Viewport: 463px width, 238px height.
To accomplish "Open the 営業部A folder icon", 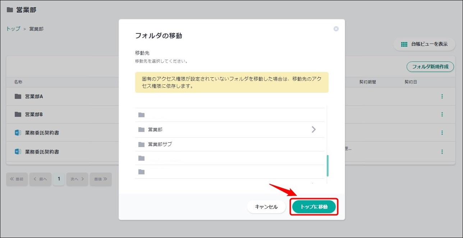I will click(x=18, y=96).
